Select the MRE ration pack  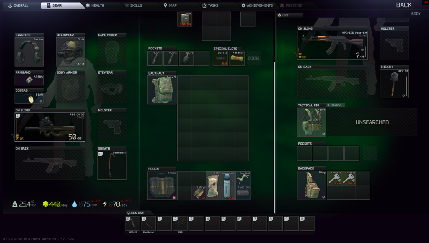[212, 186]
